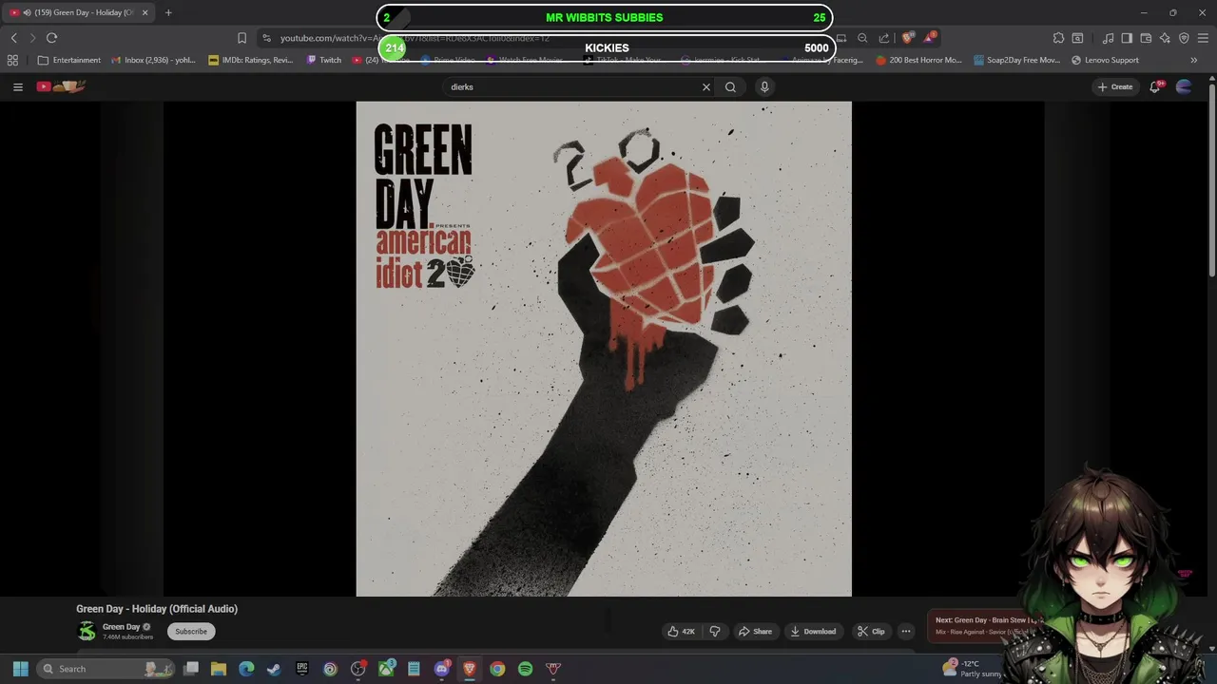Viewport: 1217px width, 684px height.
Task: Open the Windows Start menu
Action: 21,669
